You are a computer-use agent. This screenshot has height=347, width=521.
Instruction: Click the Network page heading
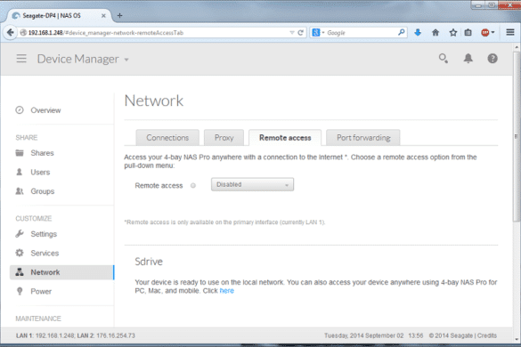click(153, 101)
